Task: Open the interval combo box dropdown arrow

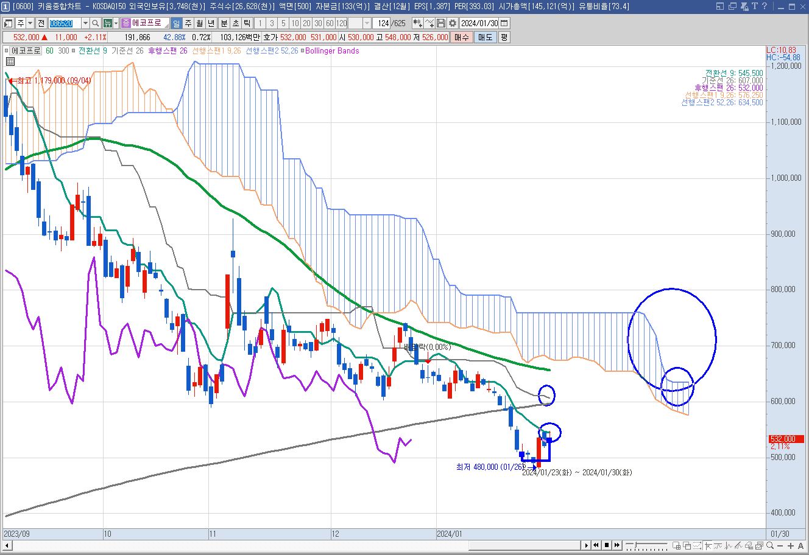Action: point(367,23)
